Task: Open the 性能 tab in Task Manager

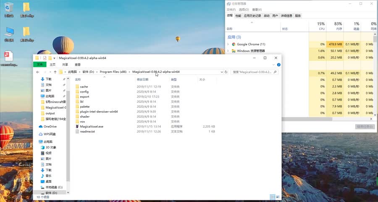Action: [238, 16]
